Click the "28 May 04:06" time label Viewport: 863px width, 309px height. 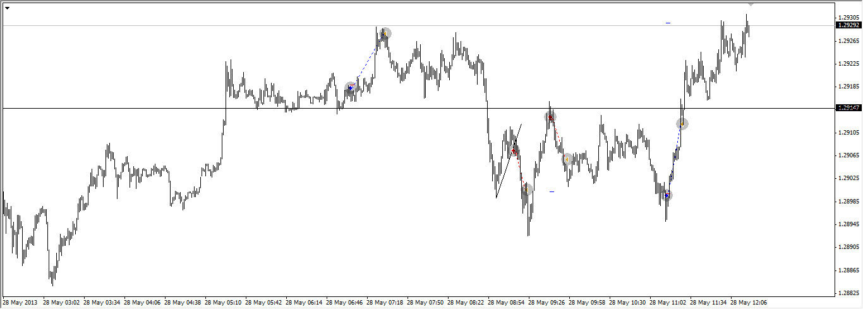tap(143, 303)
